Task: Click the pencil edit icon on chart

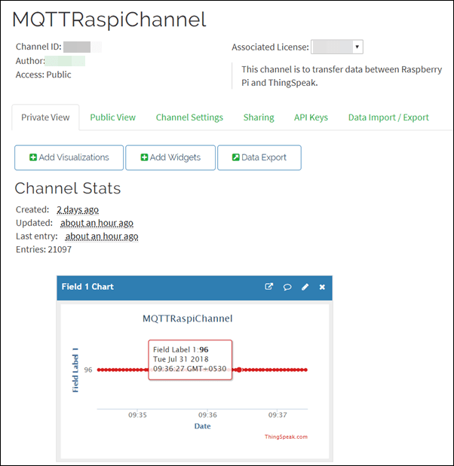Action: point(305,287)
